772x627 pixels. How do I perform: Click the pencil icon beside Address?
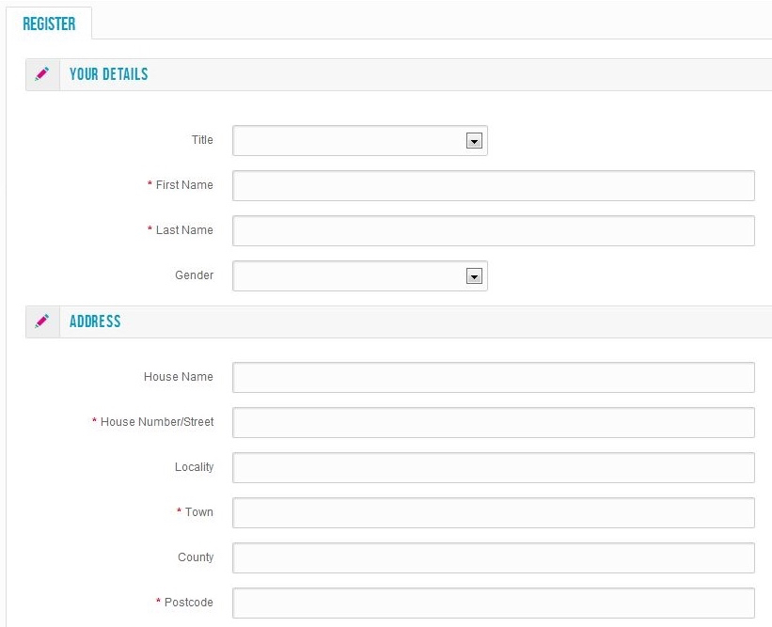(42, 321)
